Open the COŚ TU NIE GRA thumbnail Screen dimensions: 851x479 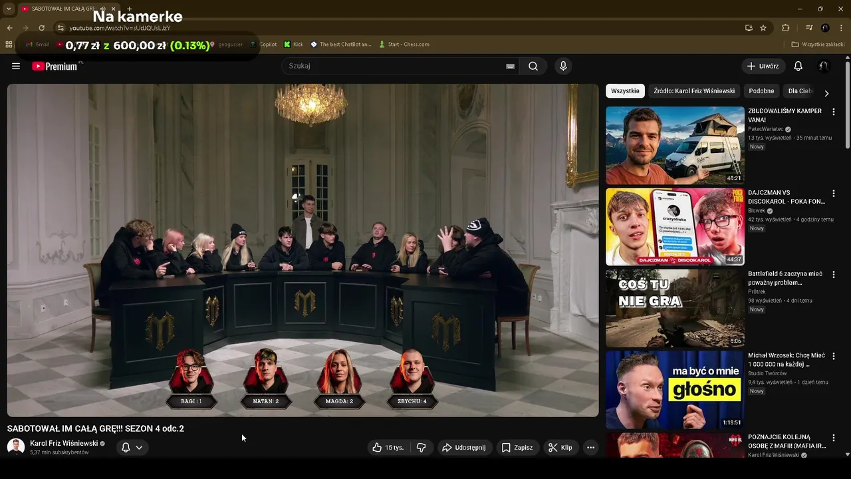click(675, 309)
